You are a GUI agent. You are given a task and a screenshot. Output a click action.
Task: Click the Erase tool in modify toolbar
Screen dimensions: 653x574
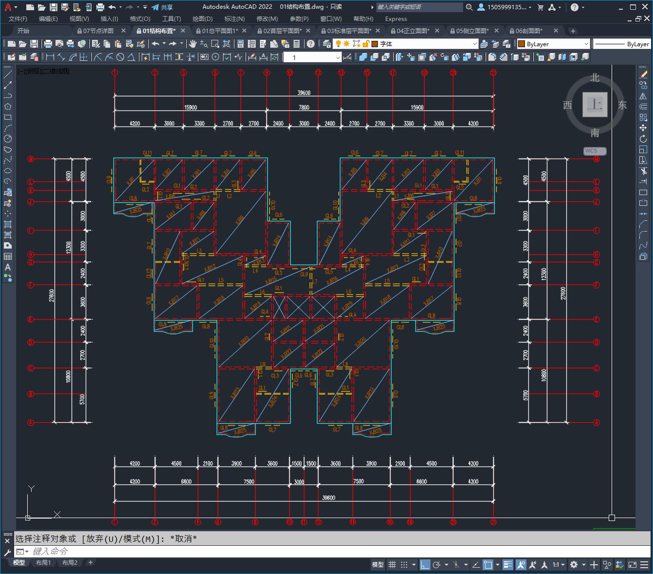point(643,74)
